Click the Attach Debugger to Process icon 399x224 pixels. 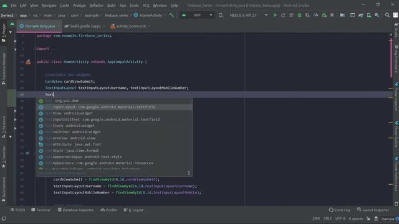324,15
